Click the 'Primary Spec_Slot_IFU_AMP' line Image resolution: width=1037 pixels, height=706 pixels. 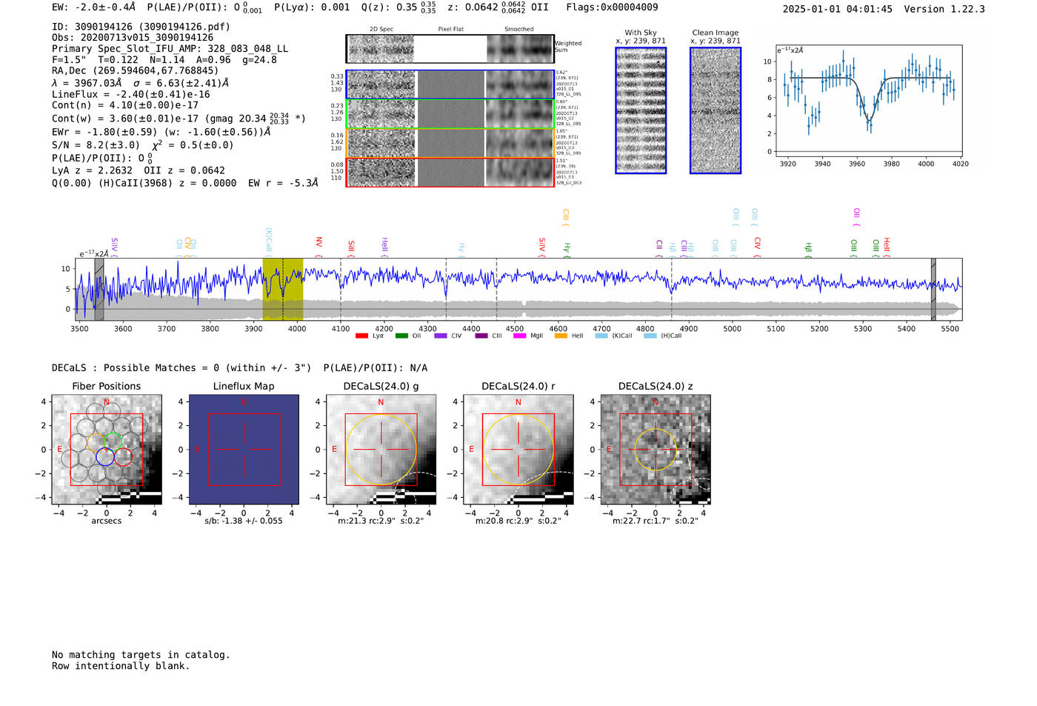click(x=170, y=49)
